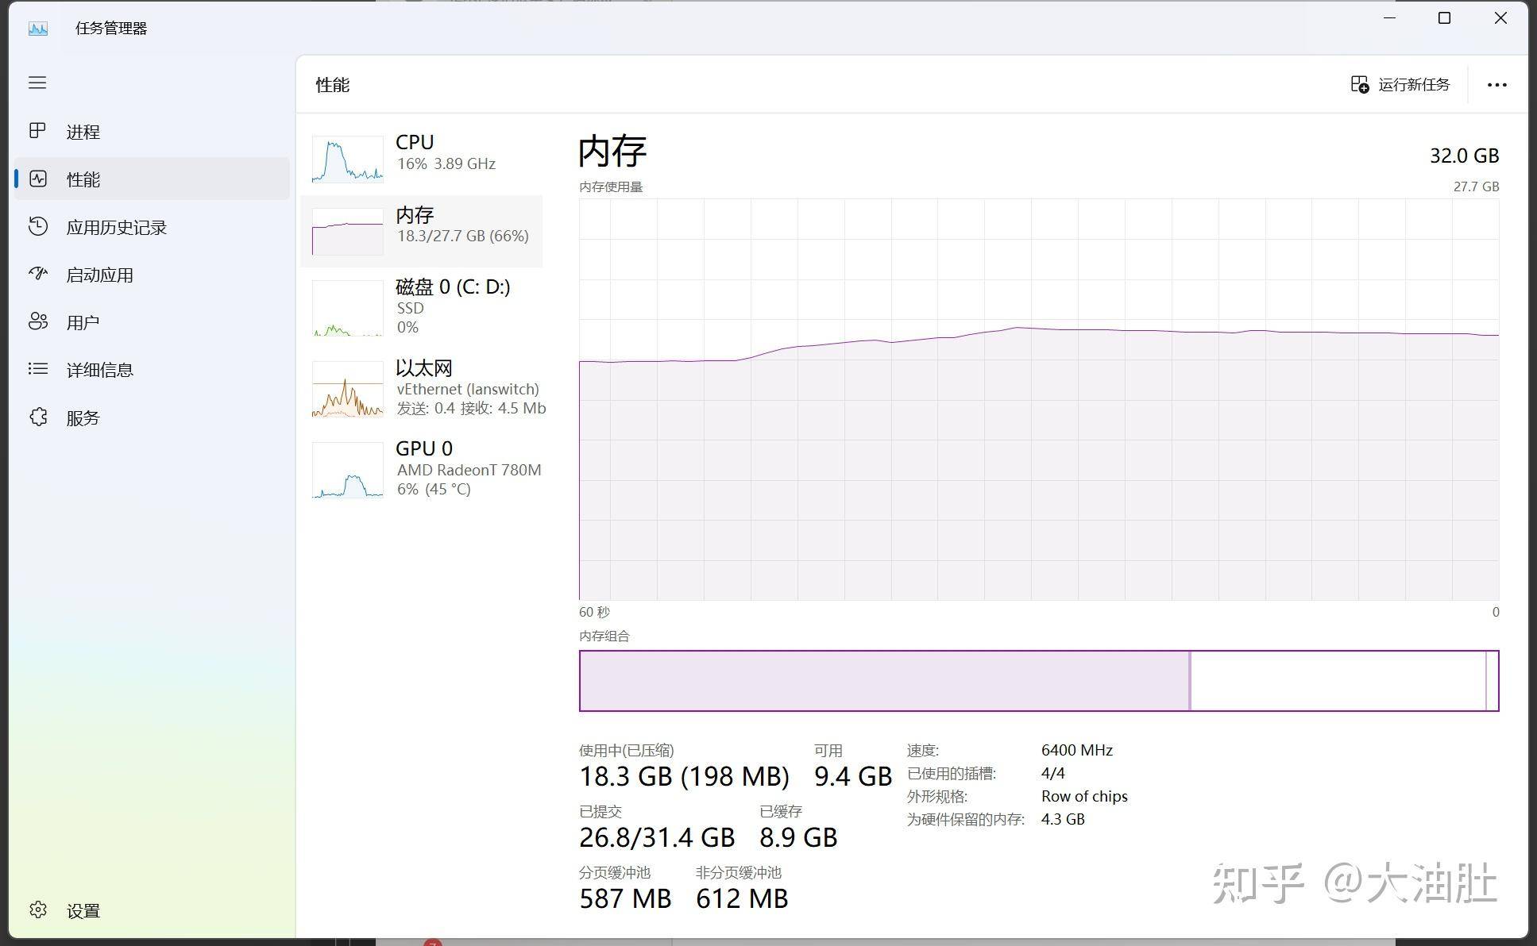Go to the 启动应用 page

click(x=151, y=275)
